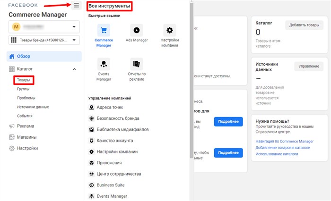Click the Реклама megaphone icon
The height and width of the screenshot is (201, 331).
coord(12,126)
